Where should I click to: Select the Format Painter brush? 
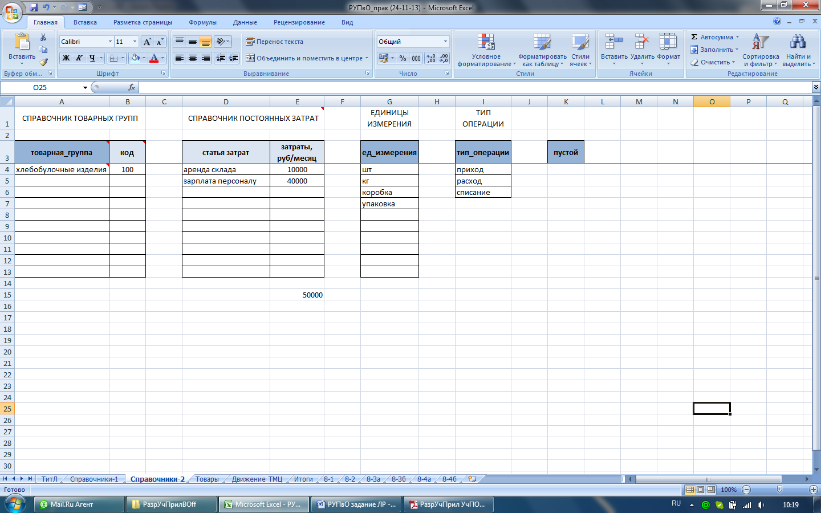43,62
